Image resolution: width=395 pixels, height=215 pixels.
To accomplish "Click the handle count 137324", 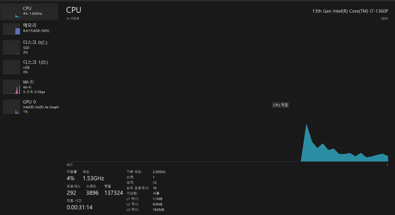I will click(113, 193).
